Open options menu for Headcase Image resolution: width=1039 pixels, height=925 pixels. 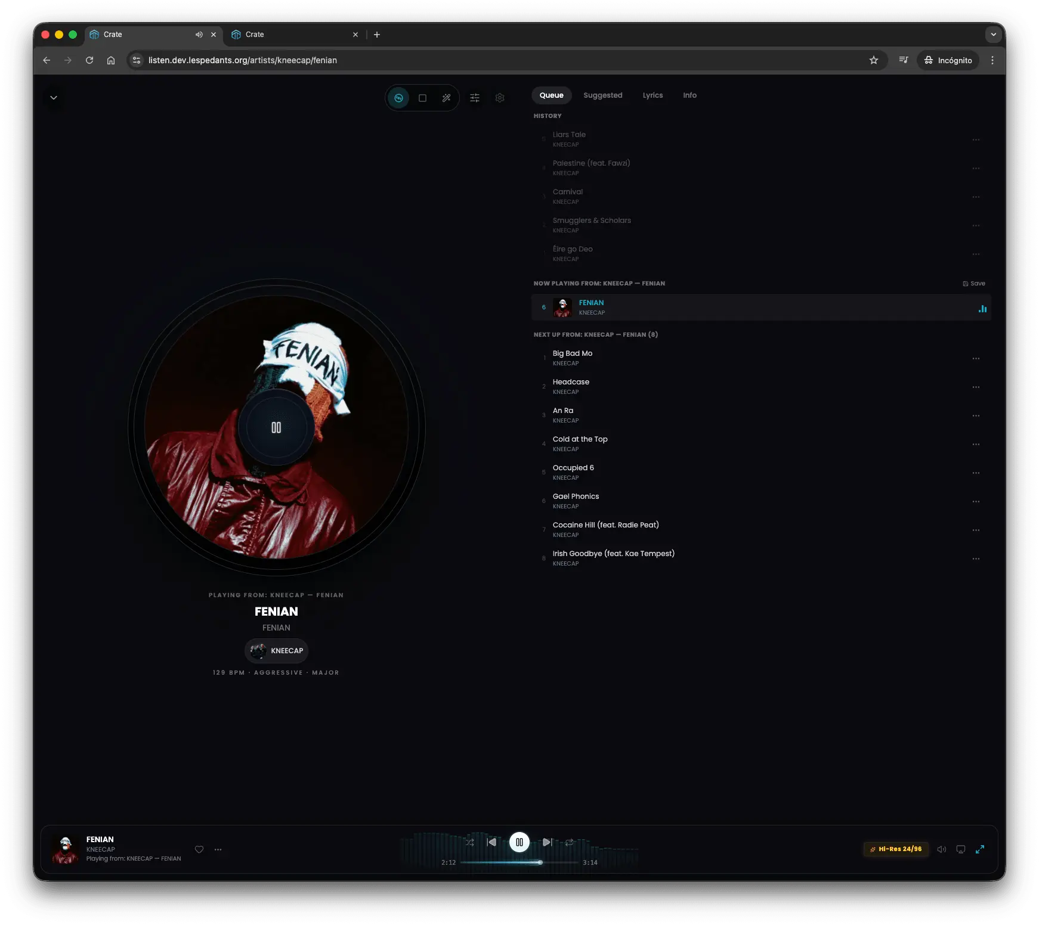[976, 387]
